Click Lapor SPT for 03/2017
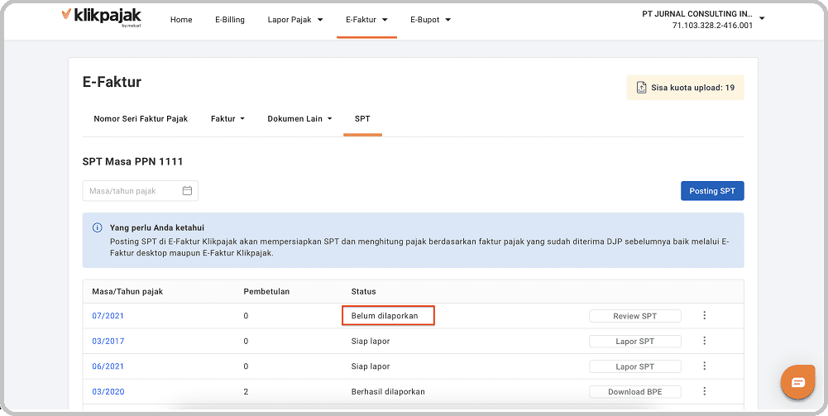The image size is (828, 416). [x=634, y=342]
